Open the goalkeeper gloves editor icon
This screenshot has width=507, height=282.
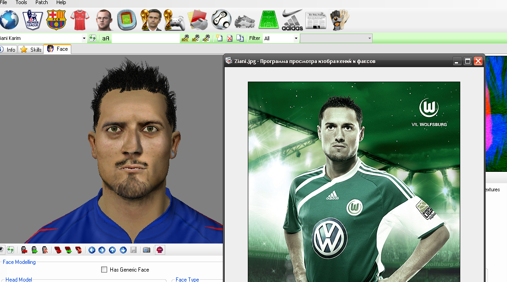coord(340,20)
